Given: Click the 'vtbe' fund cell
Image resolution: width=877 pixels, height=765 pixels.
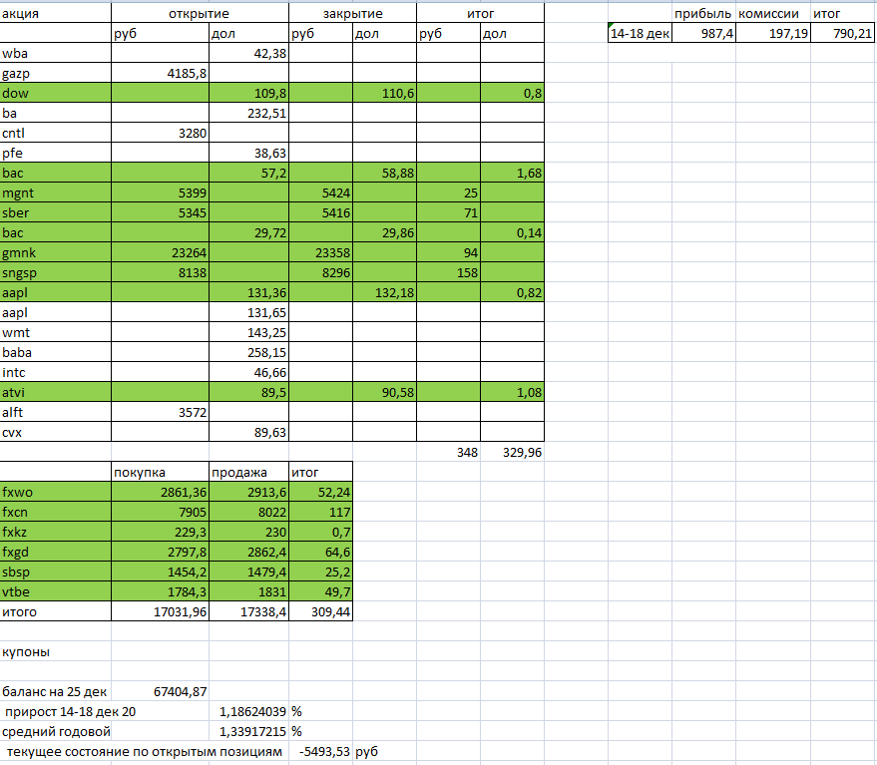Looking at the screenshot, I should (55, 591).
